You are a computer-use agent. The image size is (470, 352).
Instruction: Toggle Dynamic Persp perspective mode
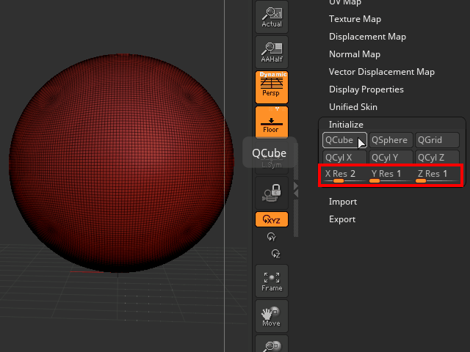[272, 86]
